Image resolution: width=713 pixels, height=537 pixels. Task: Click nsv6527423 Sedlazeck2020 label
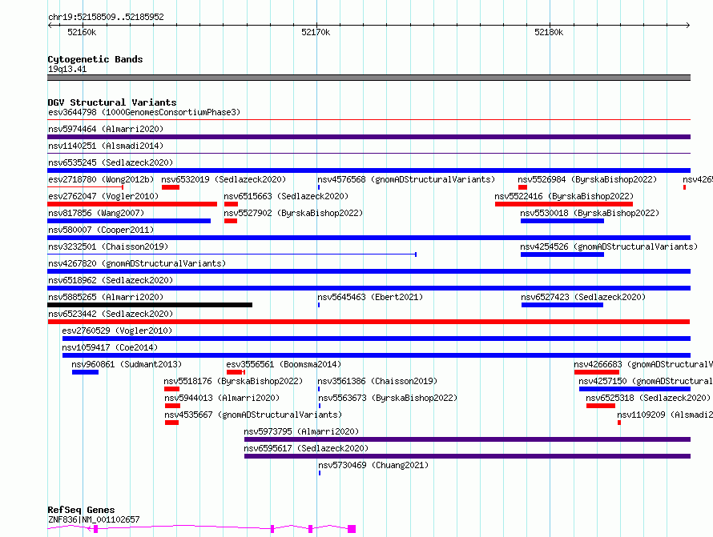click(583, 297)
